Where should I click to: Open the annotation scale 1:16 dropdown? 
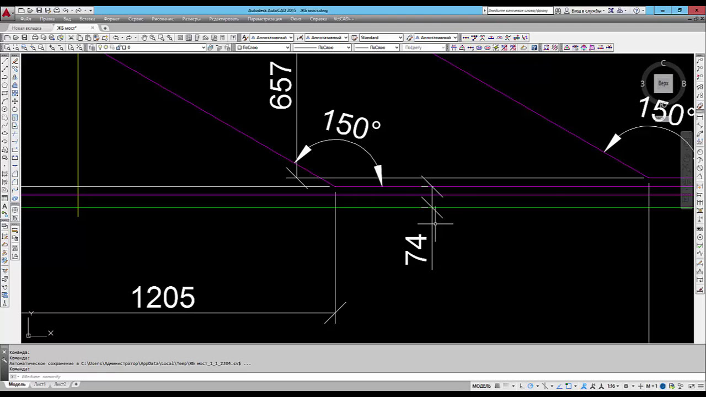[x=612, y=386]
